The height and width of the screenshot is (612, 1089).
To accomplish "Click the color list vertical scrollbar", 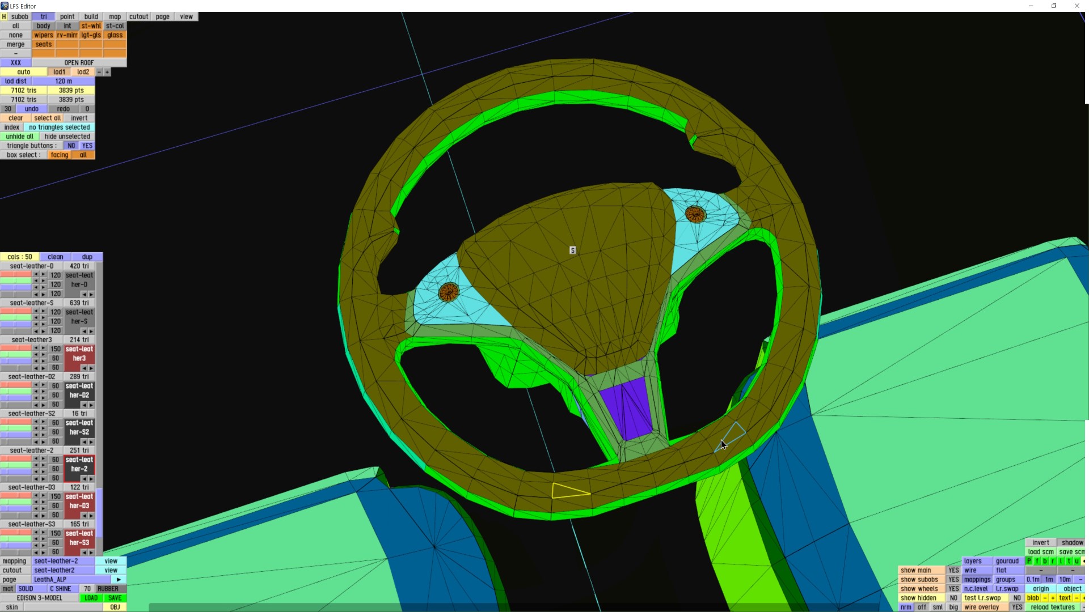I will tap(100, 513).
